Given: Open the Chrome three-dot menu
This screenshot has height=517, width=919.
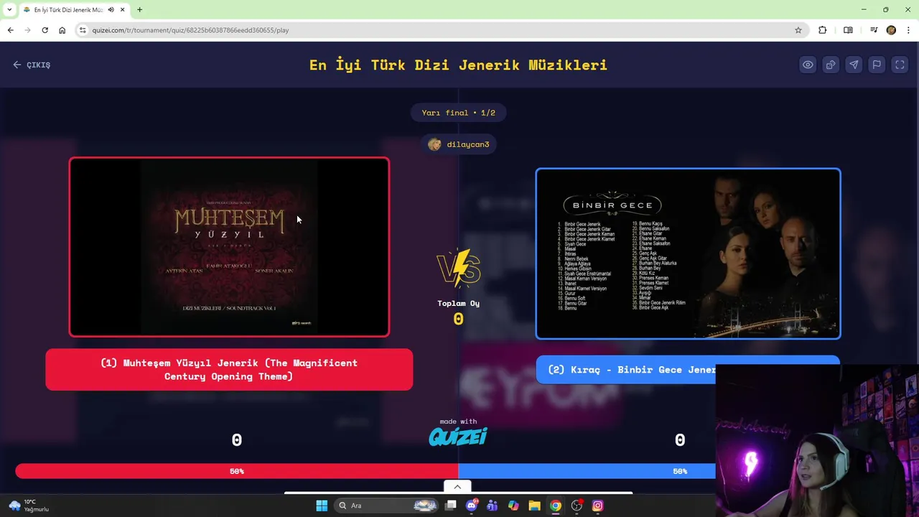Looking at the screenshot, I should coord(909,30).
